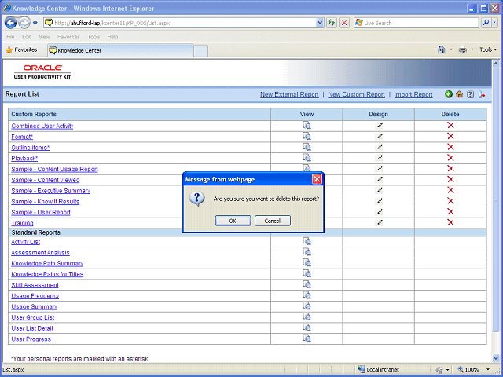The width and height of the screenshot is (503, 377).
Task: Design Sample - Content Usage Report via its pencil
Action: [x=380, y=169]
